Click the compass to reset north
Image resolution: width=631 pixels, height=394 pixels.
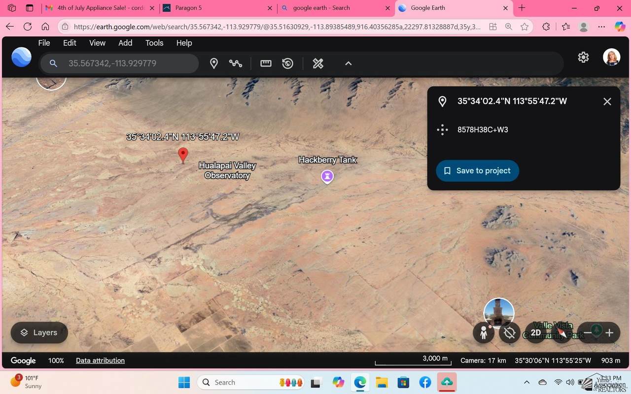562,333
